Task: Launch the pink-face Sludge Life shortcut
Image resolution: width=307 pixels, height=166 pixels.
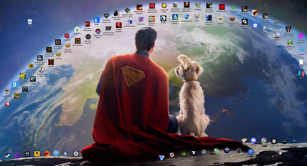Action: [67, 36]
